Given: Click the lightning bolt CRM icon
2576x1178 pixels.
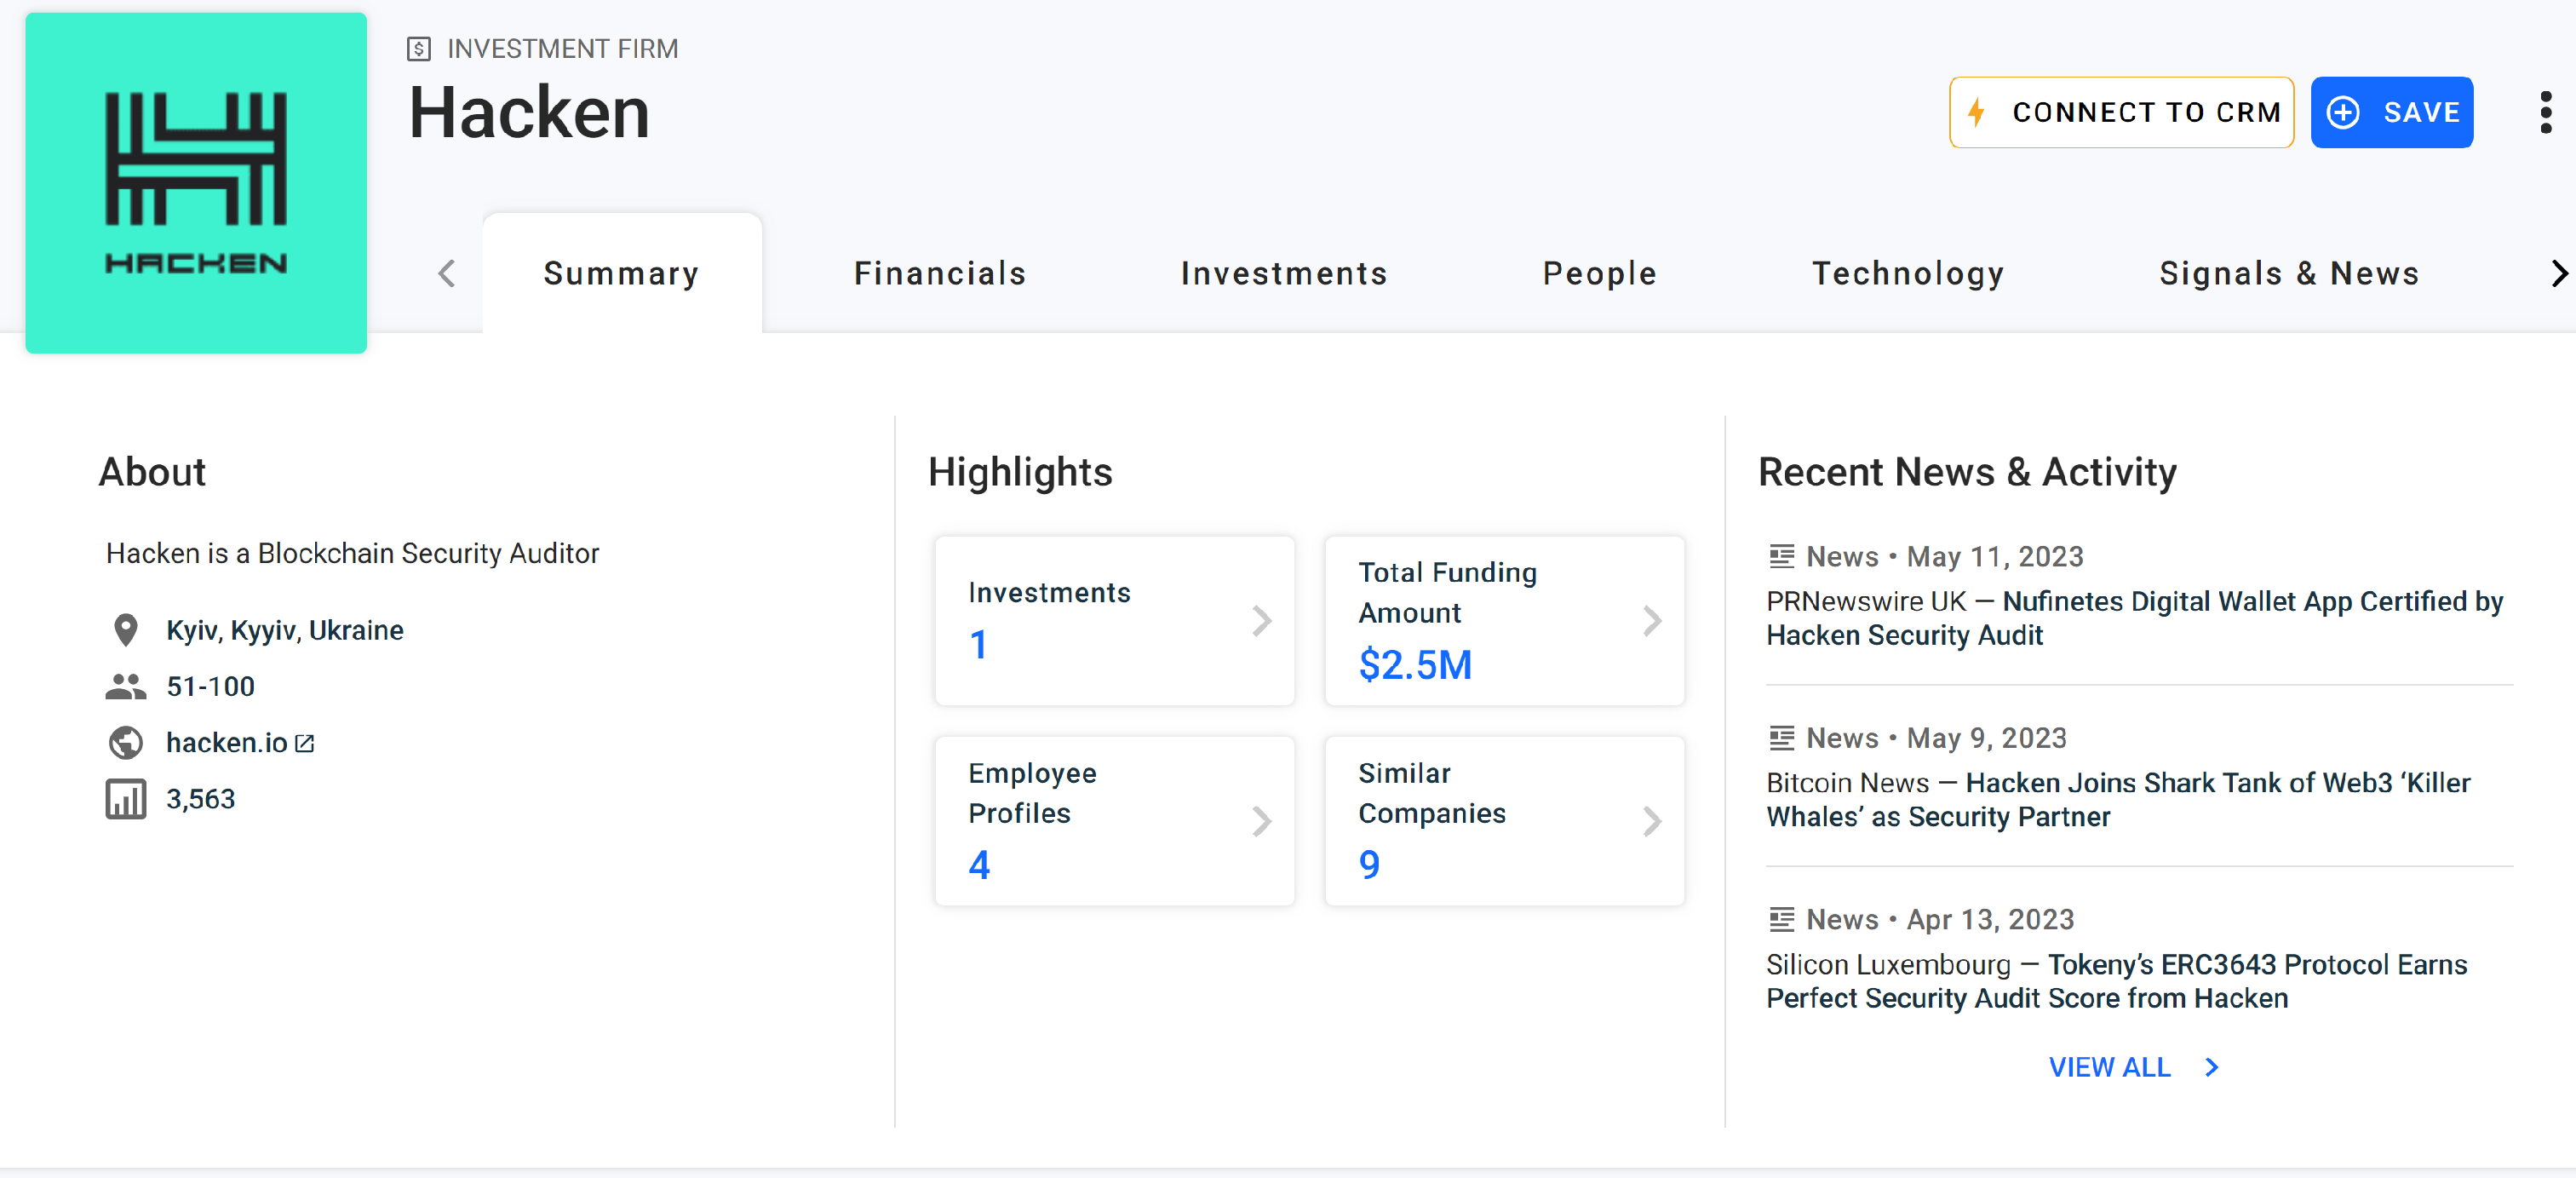Looking at the screenshot, I should (1976, 112).
